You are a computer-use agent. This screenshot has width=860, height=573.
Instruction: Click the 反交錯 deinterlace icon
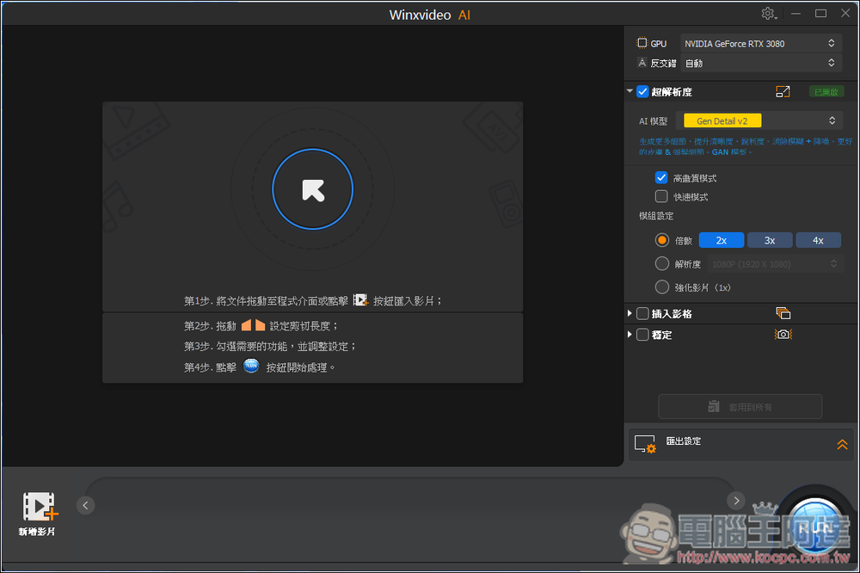click(x=642, y=63)
